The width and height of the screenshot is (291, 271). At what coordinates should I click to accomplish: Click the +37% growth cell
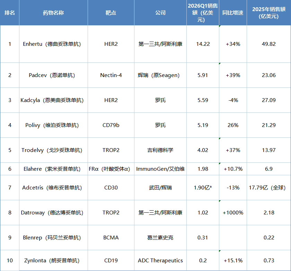tap(233, 150)
